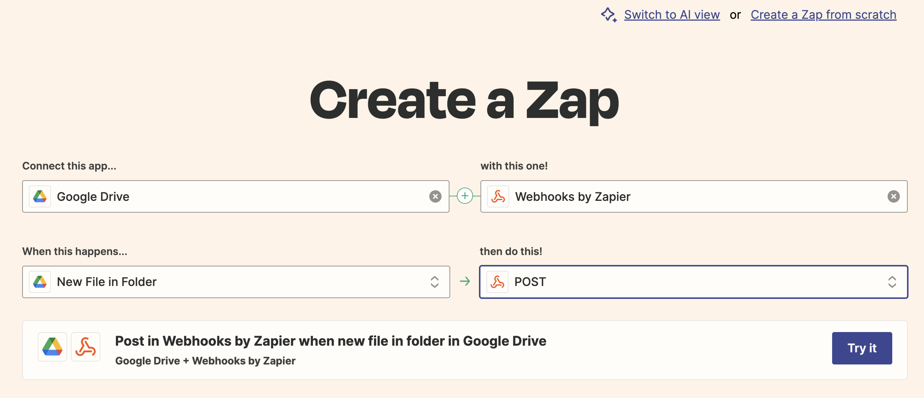The image size is (924, 398).
Task: Click the 'When this happens...' label
Action: (75, 251)
